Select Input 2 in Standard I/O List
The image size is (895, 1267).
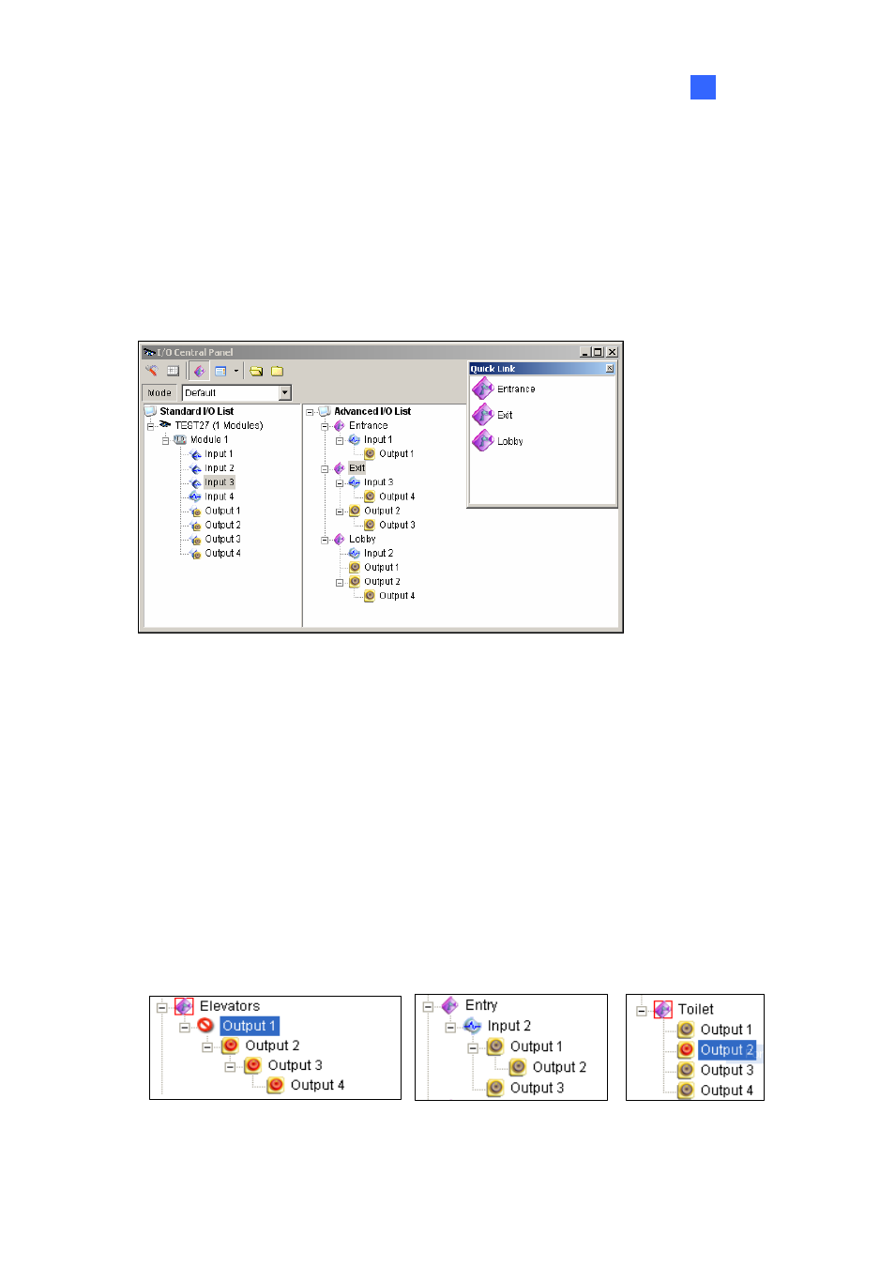click(x=220, y=468)
